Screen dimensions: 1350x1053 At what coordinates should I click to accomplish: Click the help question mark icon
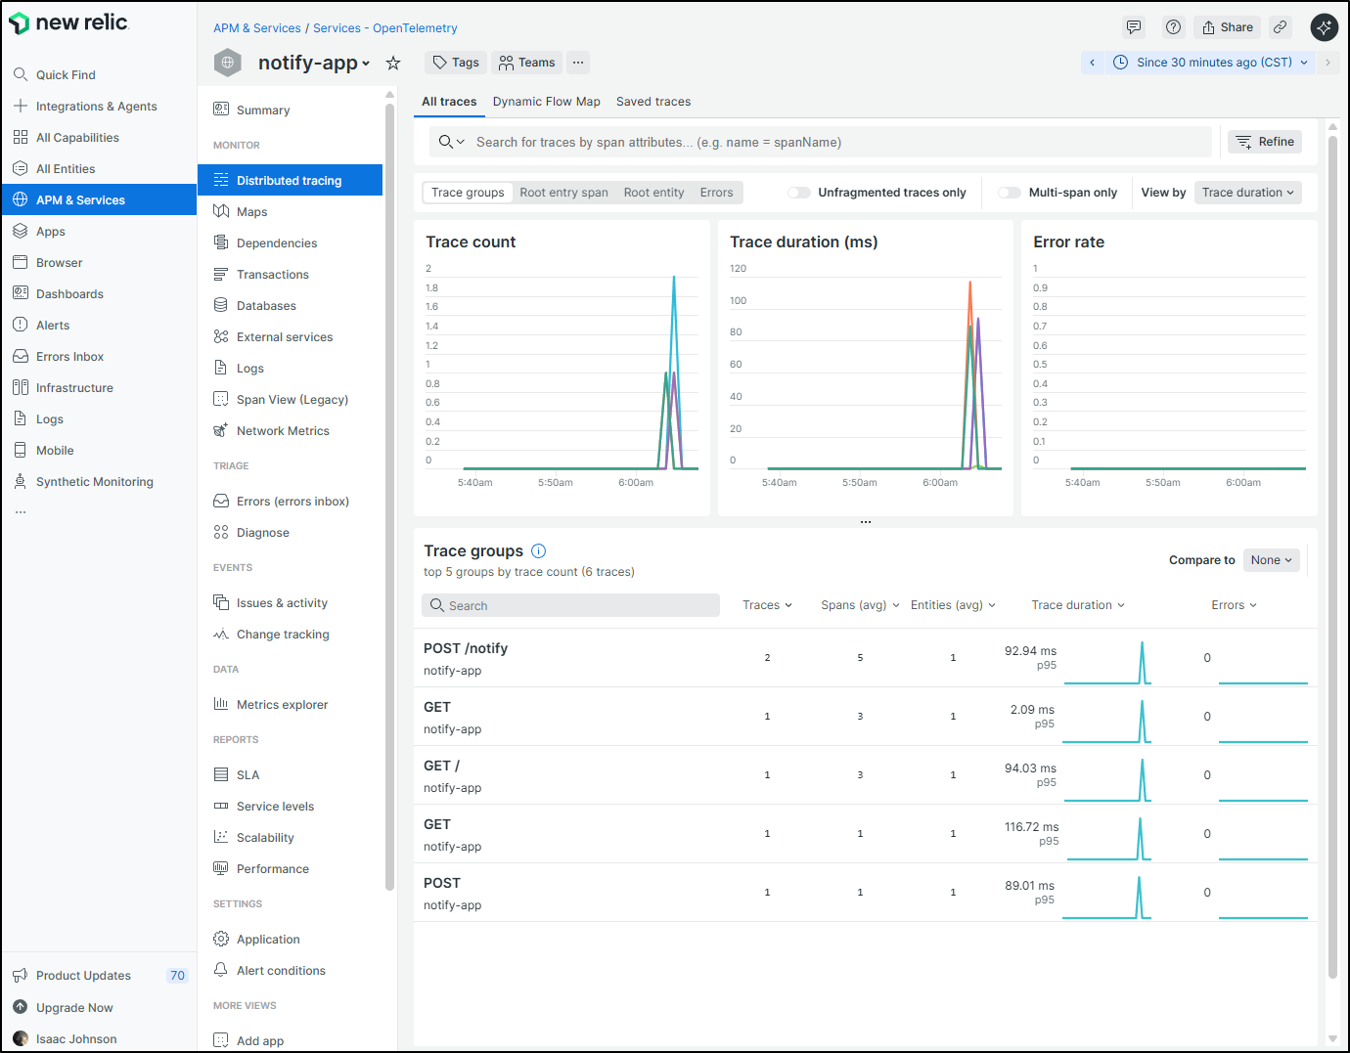click(1173, 27)
